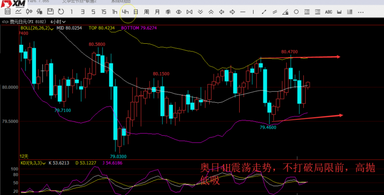This screenshot has width=384, height=195.
Task: Switch to the line chart view icon
Action: coord(18,11)
